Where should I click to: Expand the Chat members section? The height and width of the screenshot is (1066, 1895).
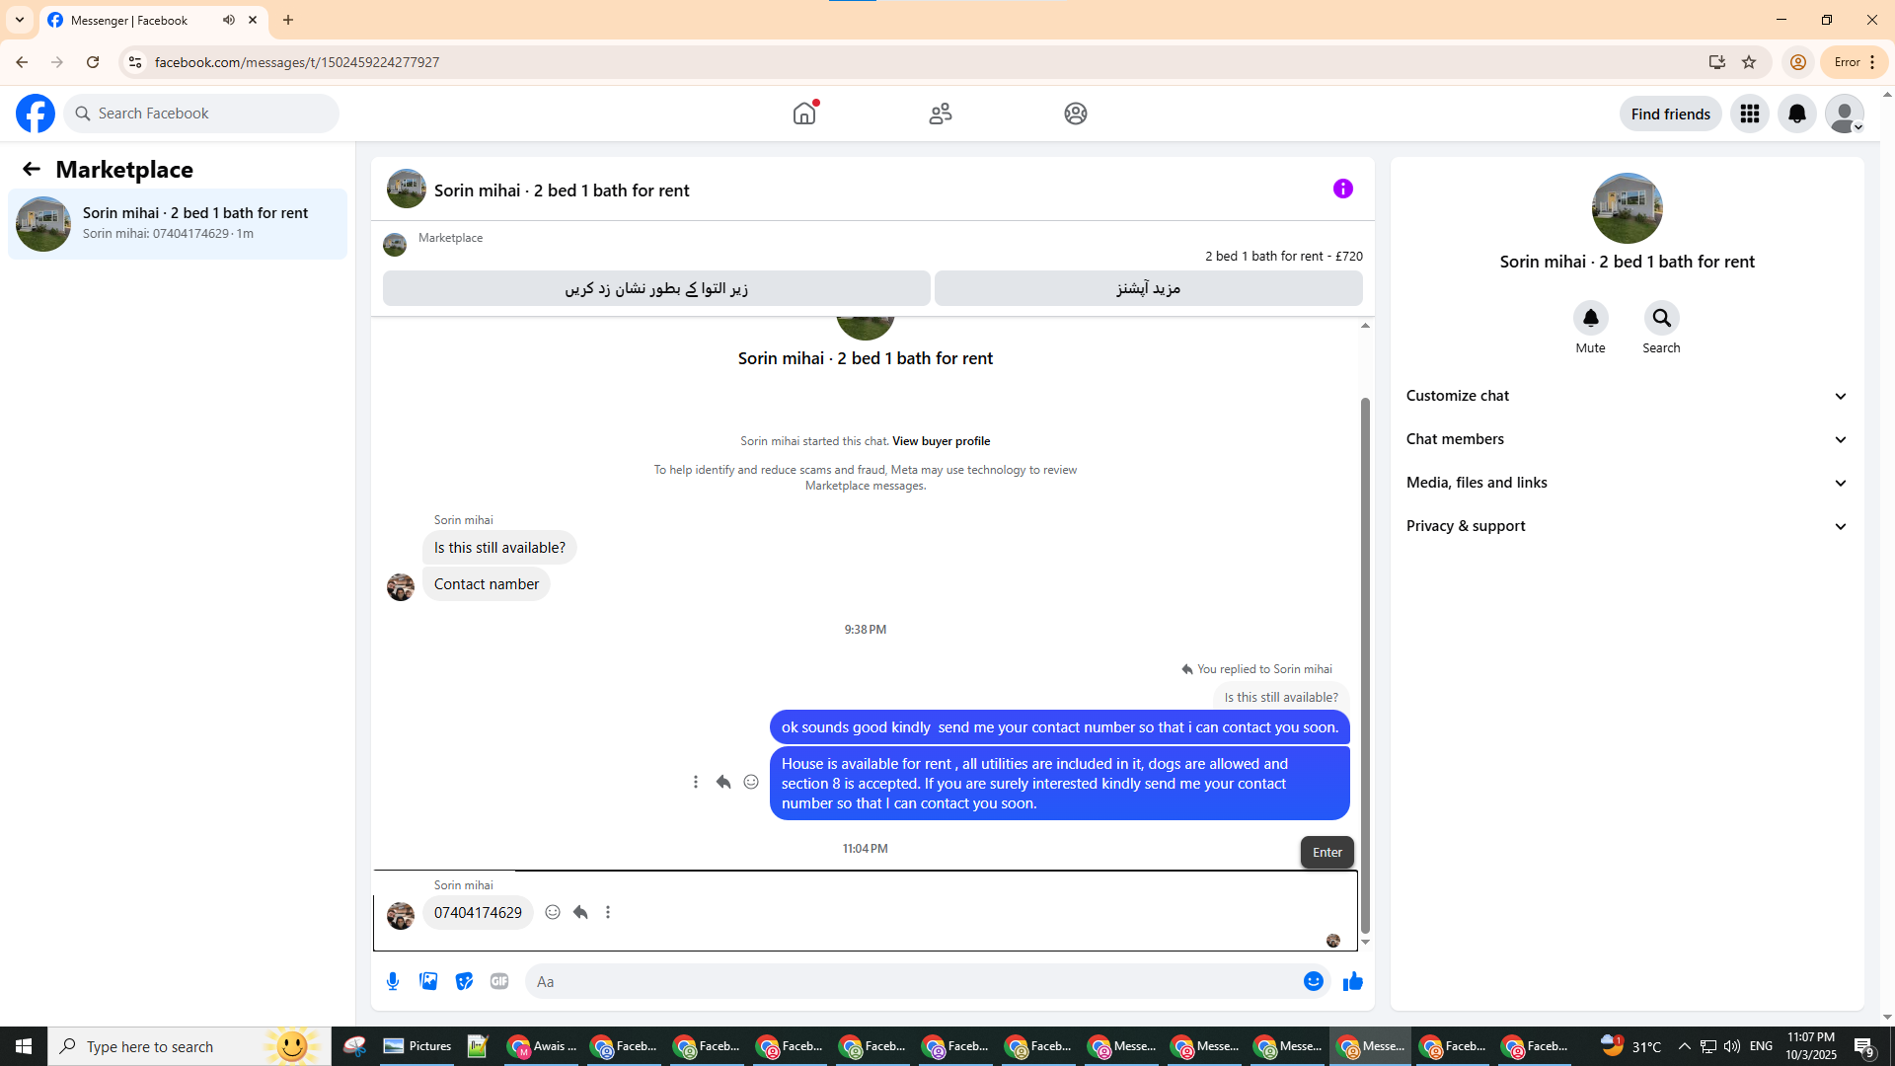[x=1627, y=439]
